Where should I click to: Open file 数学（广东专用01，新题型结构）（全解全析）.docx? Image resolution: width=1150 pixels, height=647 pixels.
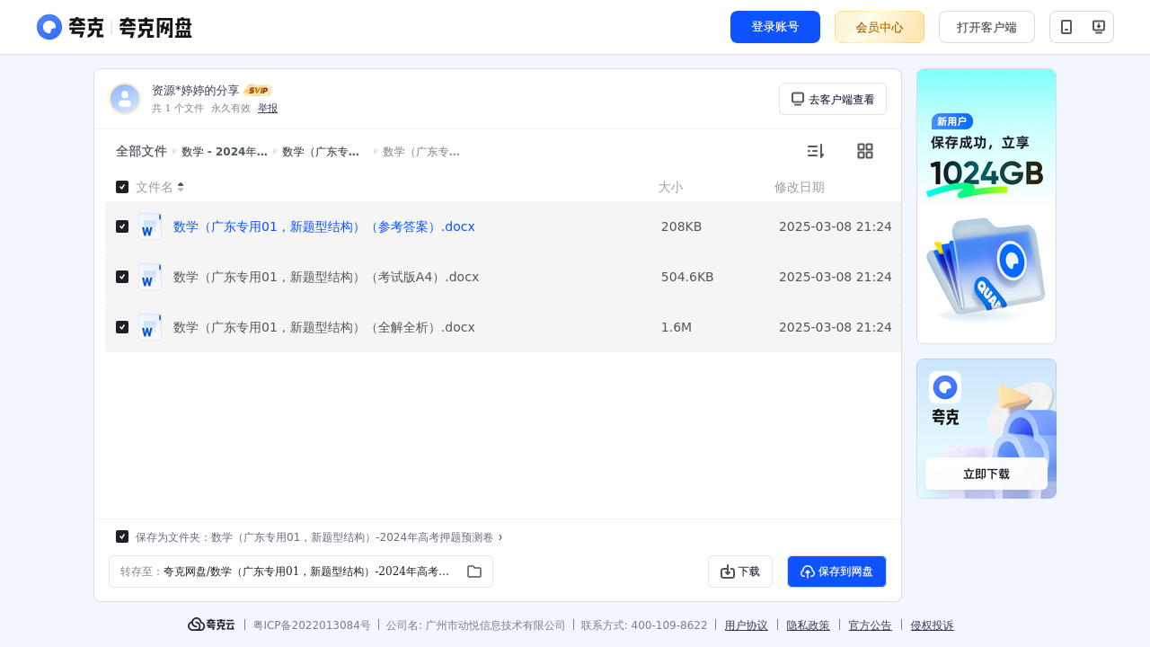click(x=324, y=327)
